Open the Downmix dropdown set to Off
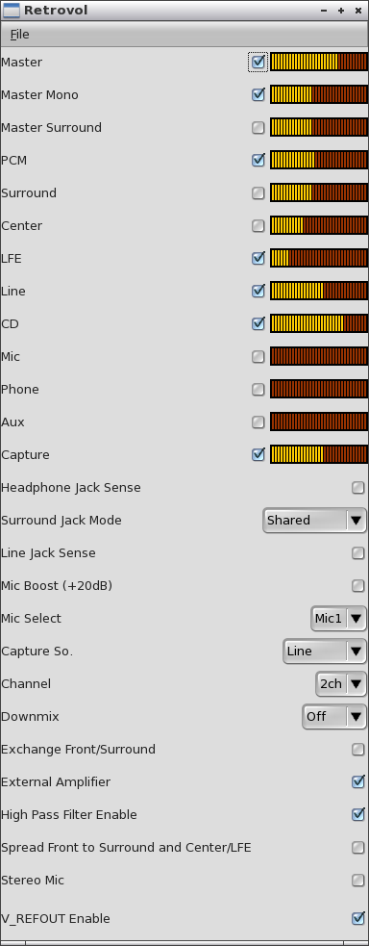 coord(334,716)
